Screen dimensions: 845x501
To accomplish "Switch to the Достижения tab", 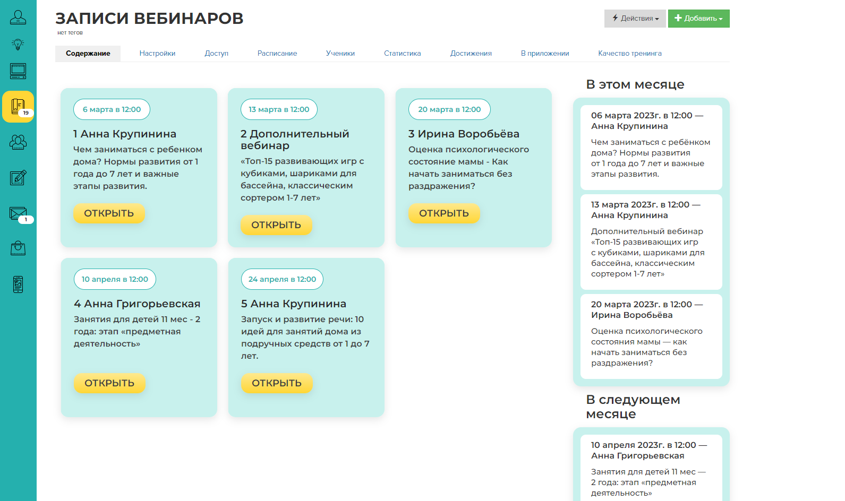I will point(471,54).
